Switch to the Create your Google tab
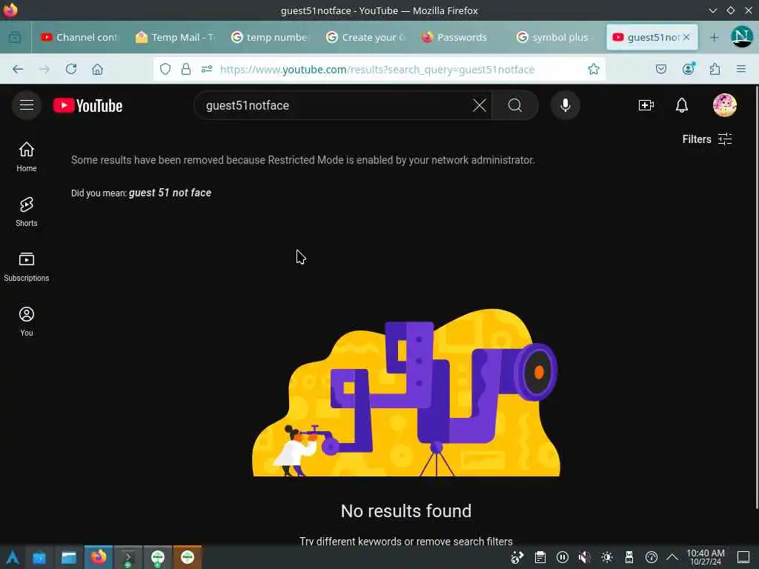The width and height of the screenshot is (759, 569). (365, 37)
